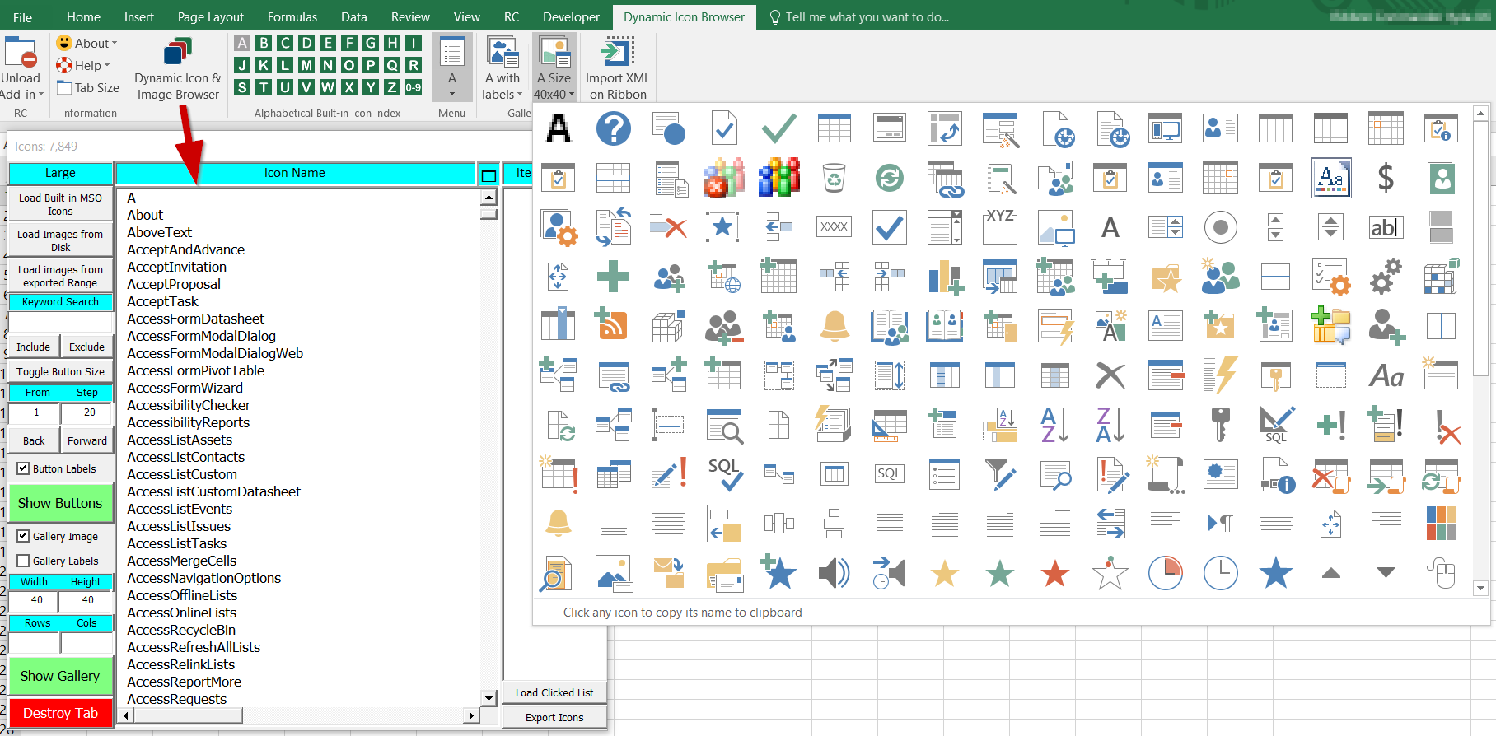
Task: Click Load Built-in MSO Icons button
Action: [x=60, y=204]
